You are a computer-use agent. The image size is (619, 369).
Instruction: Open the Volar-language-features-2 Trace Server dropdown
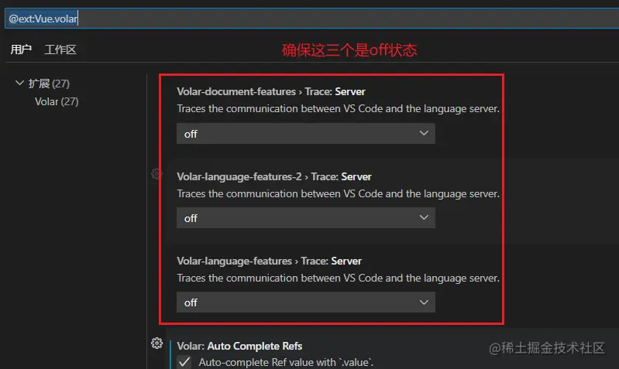coord(306,218)
